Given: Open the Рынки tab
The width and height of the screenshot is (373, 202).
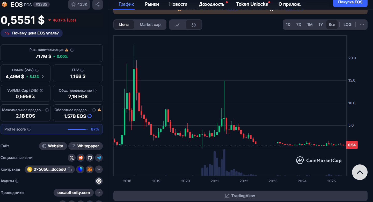Looking at the screenshot, I should [x=152, y=4].
